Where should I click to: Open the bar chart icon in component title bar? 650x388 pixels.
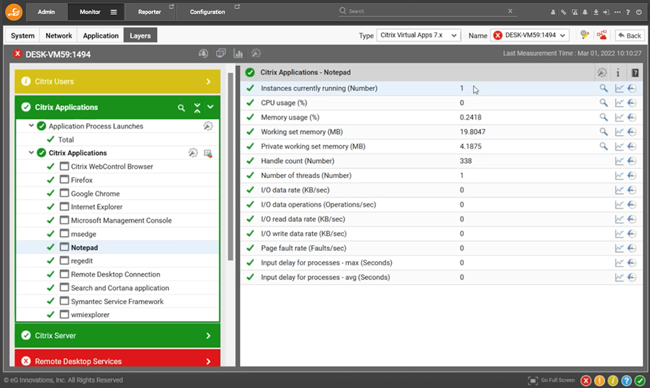coord(239,53)
